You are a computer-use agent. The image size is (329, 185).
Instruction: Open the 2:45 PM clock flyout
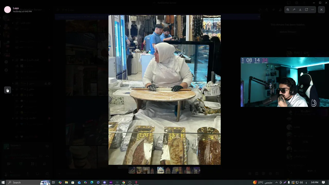click(x=315, y=182)
